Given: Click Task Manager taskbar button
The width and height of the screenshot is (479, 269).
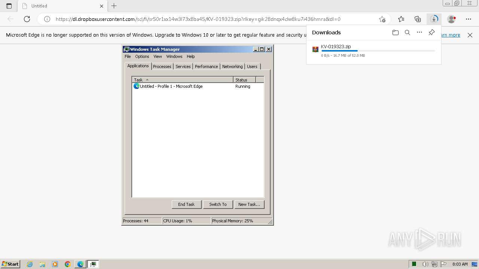Looking at the screenshot, I should 93,264.
